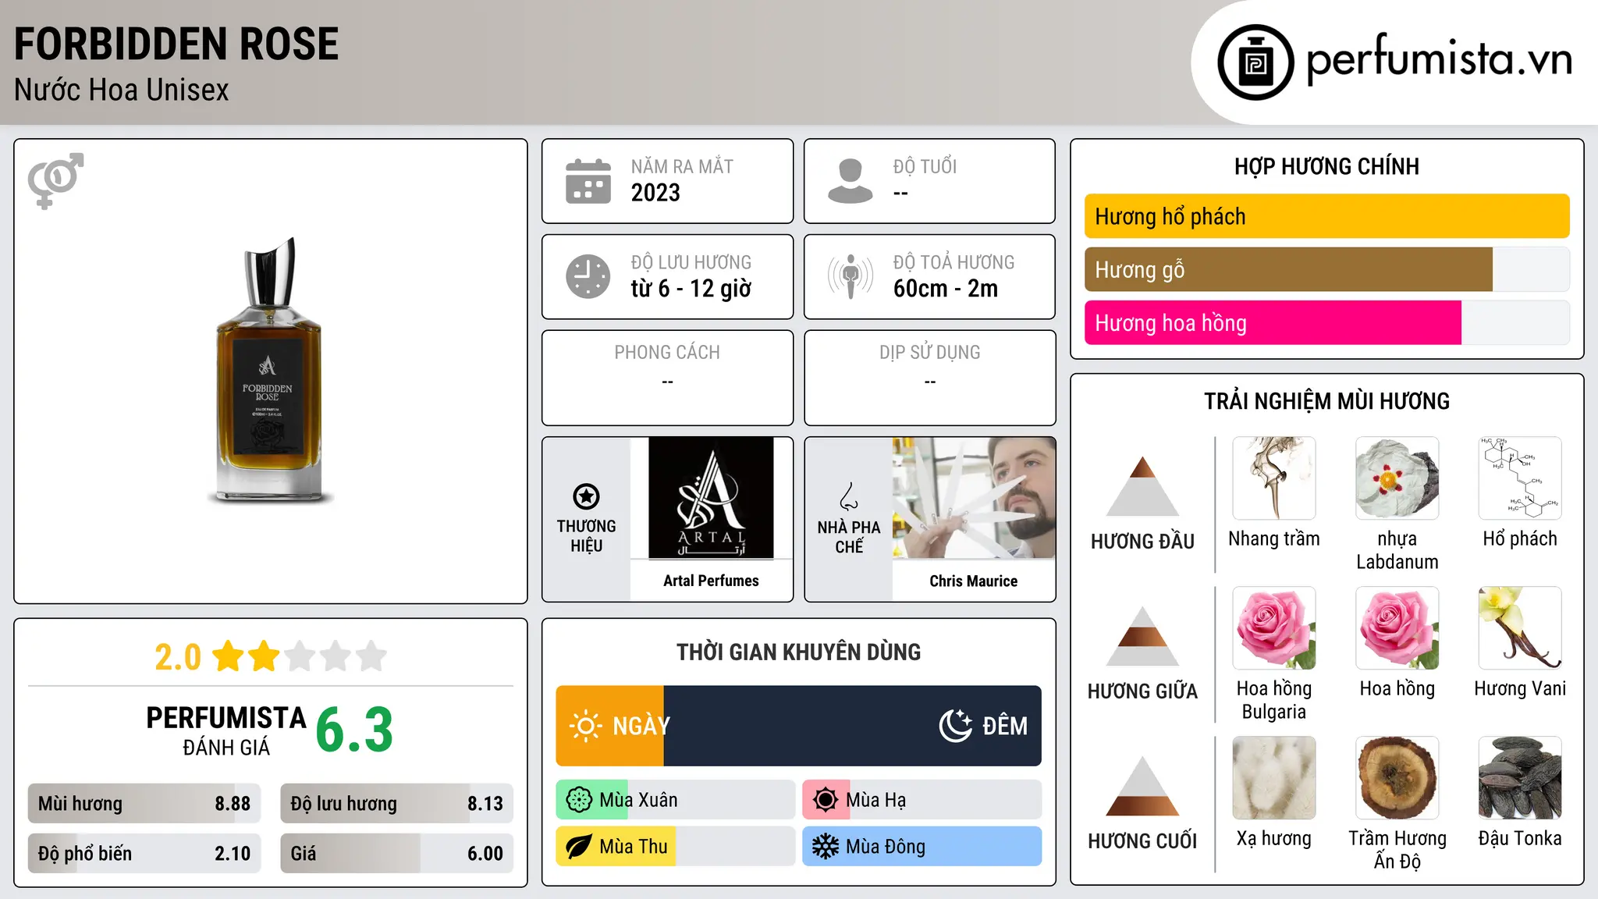Click the Thời Gian Khuyên Dùng heading

pyautogui.click(x=799, y=652)
